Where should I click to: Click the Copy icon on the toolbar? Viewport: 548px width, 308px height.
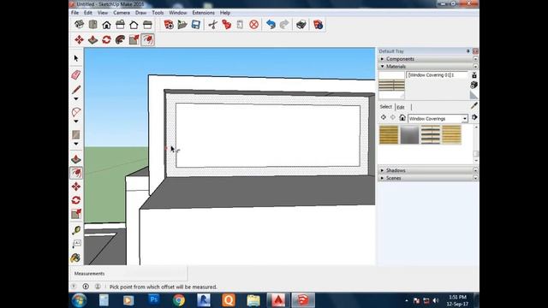click(x=226, y=25)
